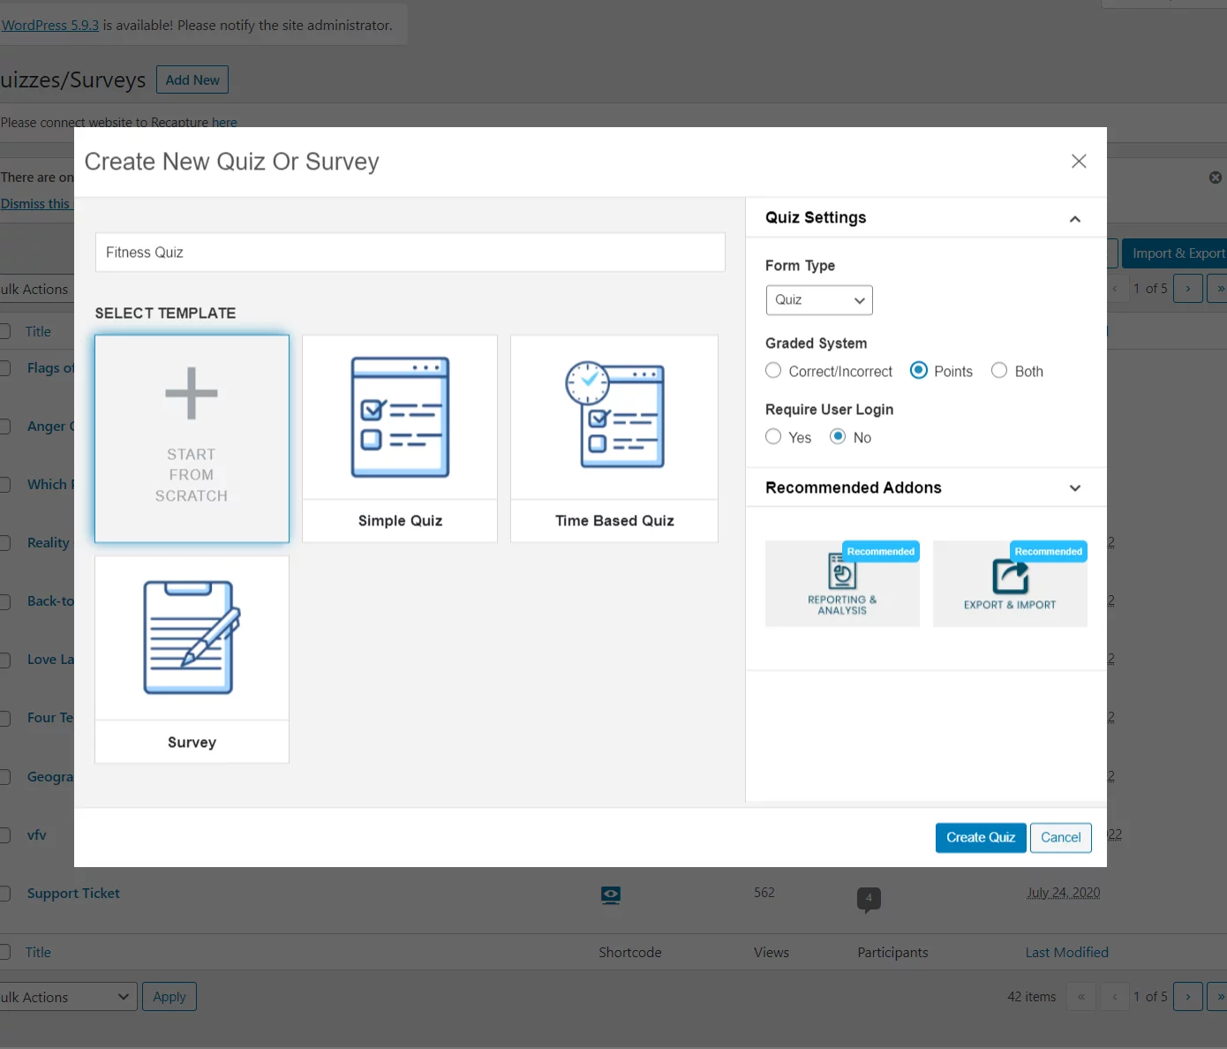Open the top Bulk Actions dropdown
Image resolution: width=1227 pixels, height=1049 pixels.
[x=37, y=290]
